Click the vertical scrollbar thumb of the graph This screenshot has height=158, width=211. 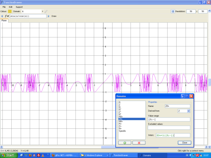[209, 82]
